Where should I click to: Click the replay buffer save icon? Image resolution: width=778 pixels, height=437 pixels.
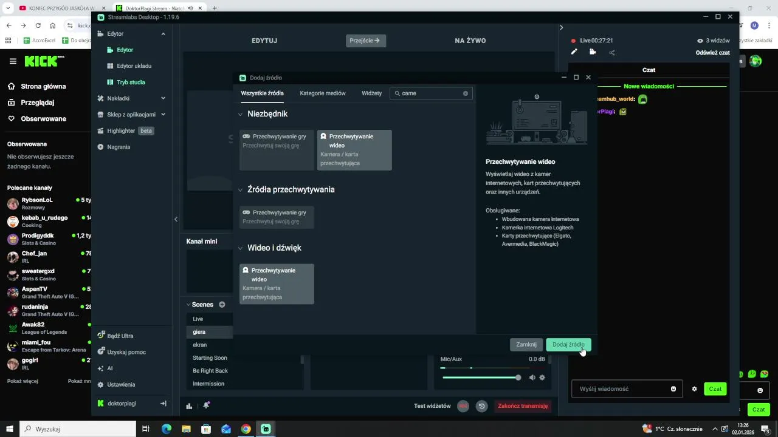482,406
